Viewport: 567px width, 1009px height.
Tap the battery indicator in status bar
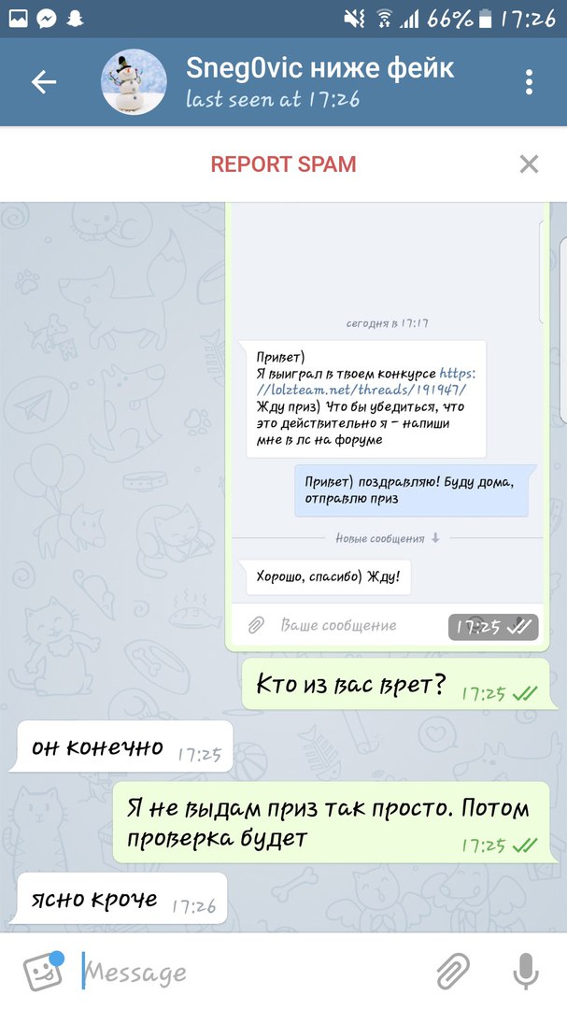tap(486, 20)
